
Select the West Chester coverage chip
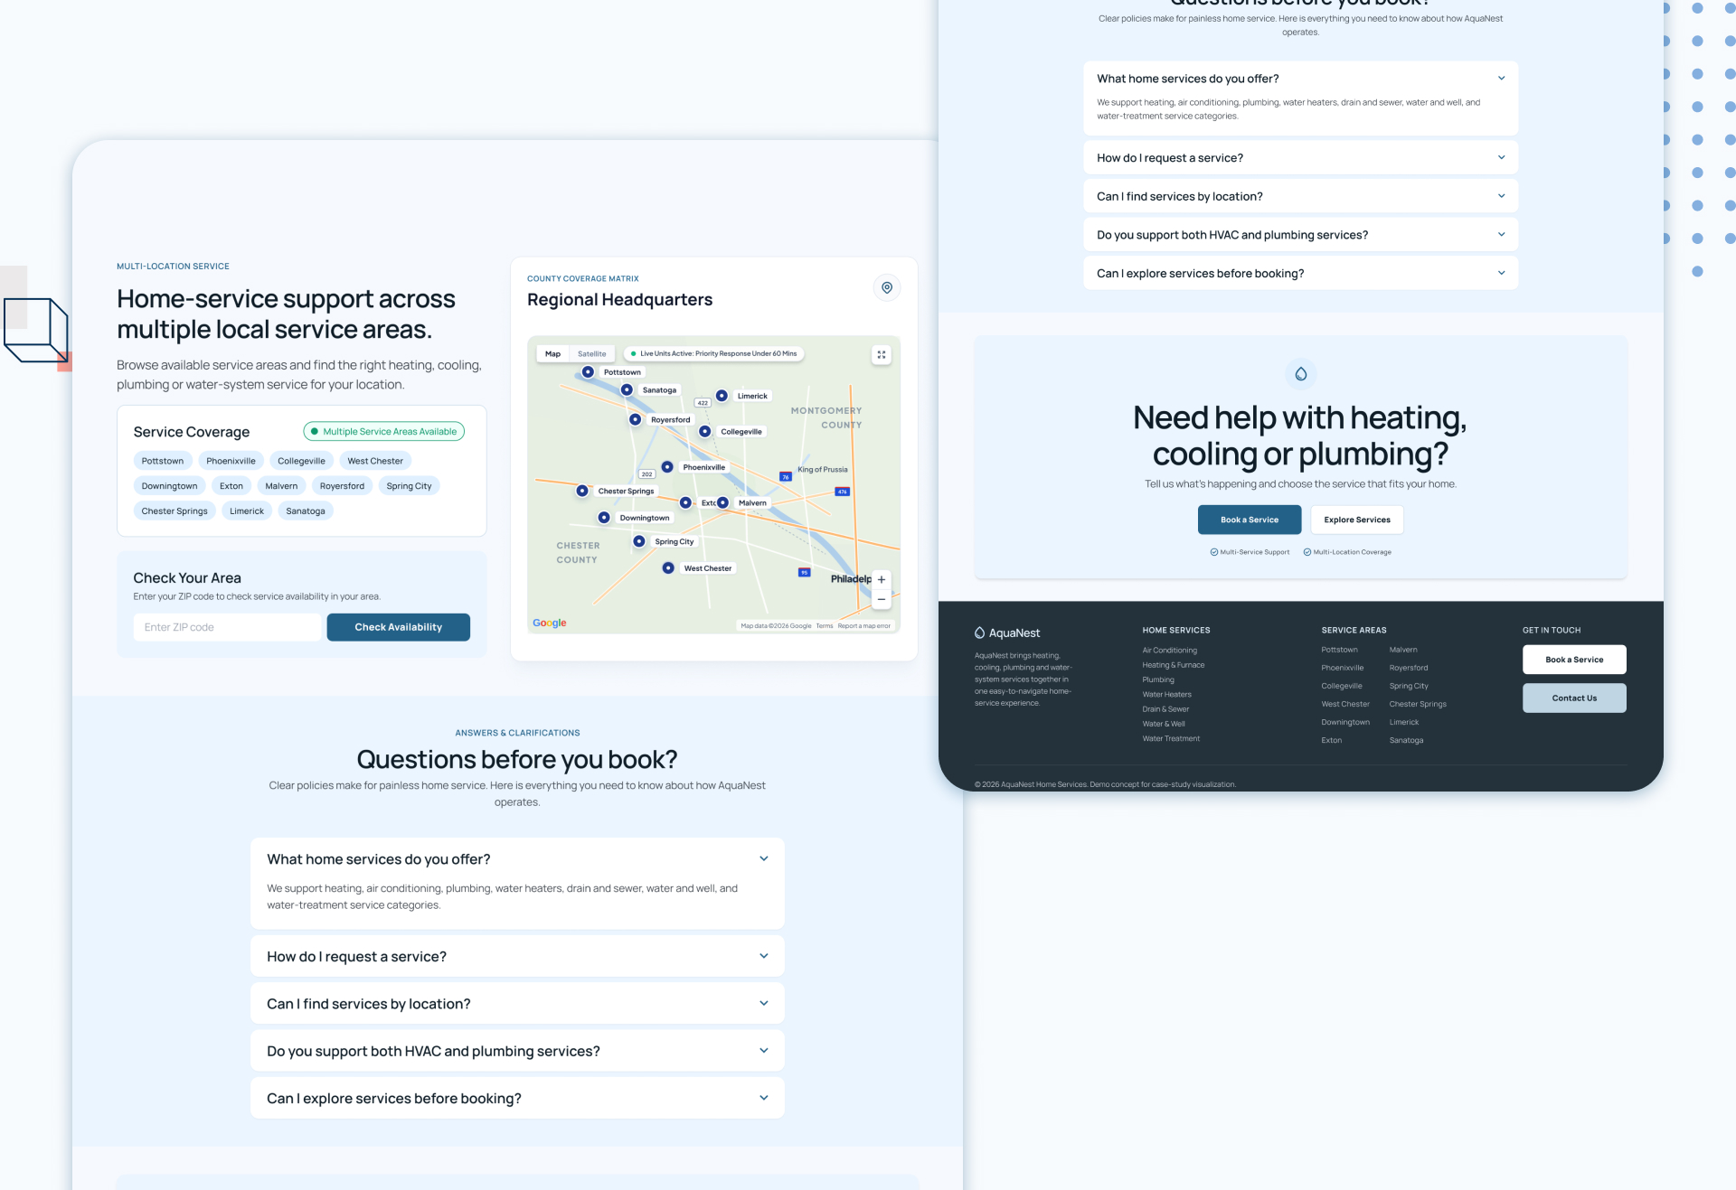(x=375, y=461)
